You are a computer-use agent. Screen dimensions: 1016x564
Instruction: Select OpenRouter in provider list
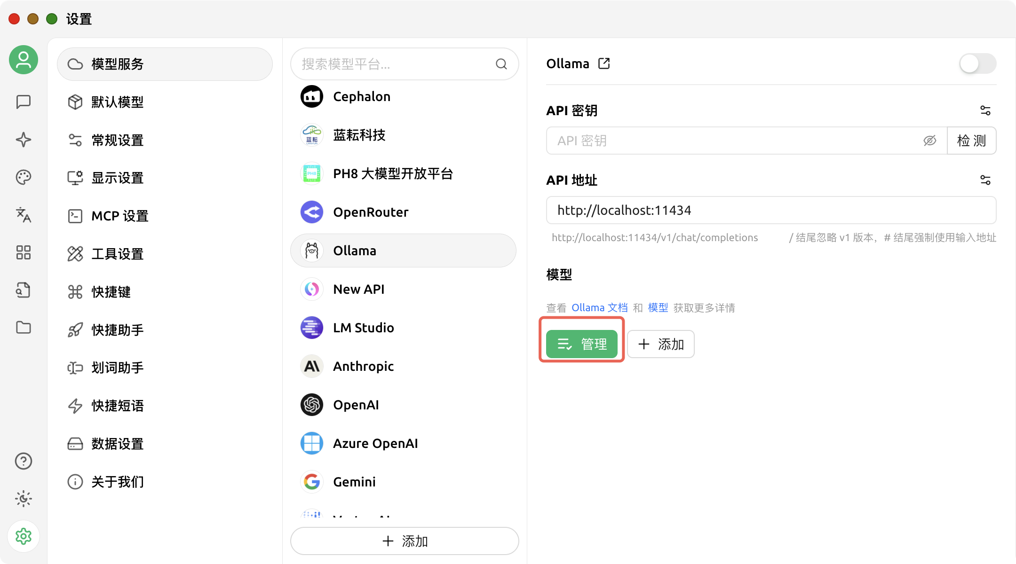click(x=371, y=212)
